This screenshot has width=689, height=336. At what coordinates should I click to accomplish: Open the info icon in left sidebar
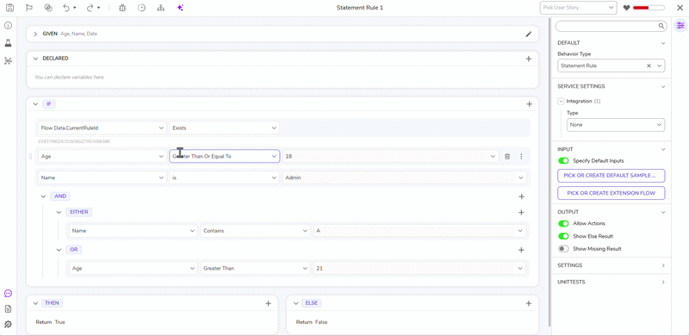tap(8, 26)
